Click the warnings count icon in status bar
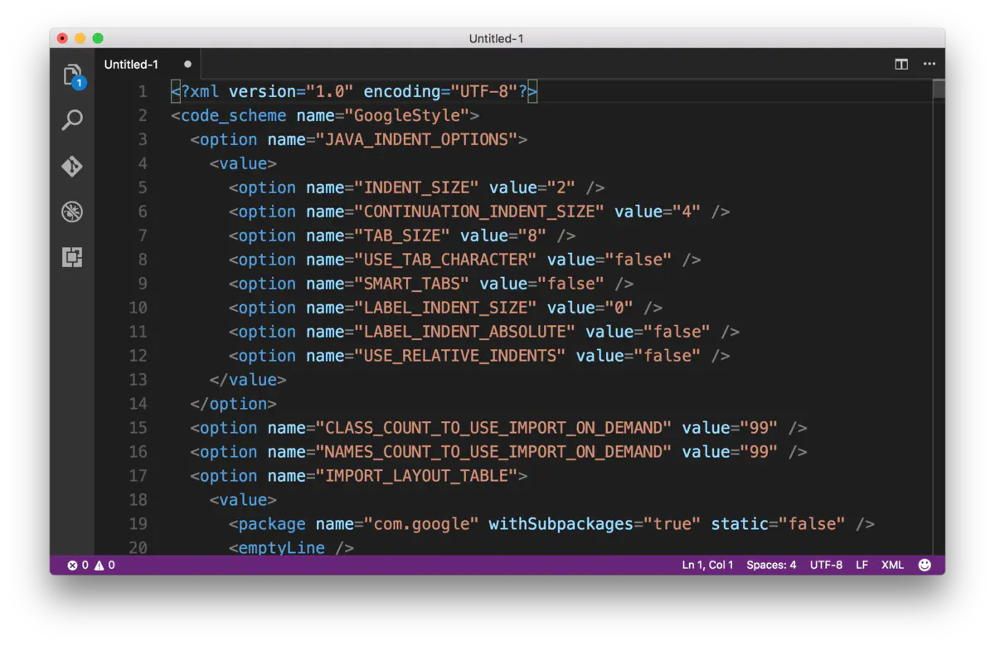Screen dimensions: 995x646 104,566
